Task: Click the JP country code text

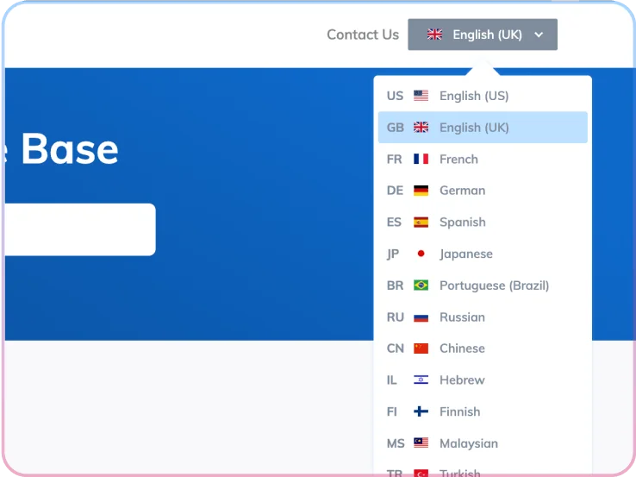Action: pos(393,254)
